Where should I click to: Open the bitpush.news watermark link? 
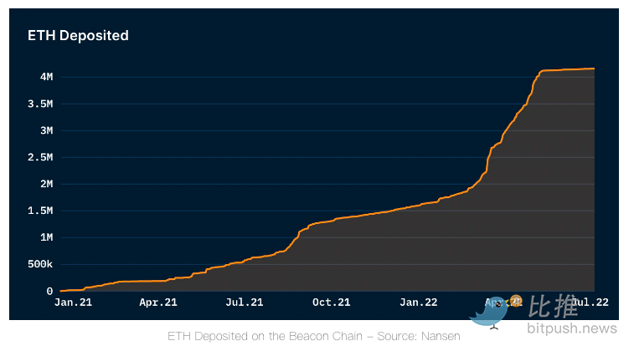click(x=571, y=329)
